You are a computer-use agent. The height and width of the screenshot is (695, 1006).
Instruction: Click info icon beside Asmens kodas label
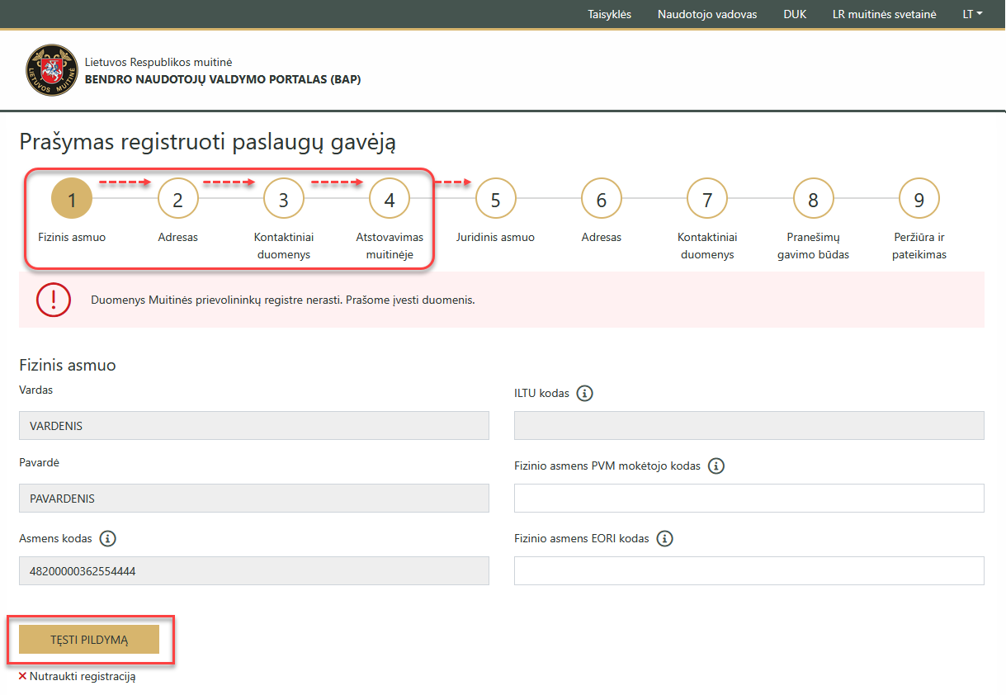(x=107, y=539)
